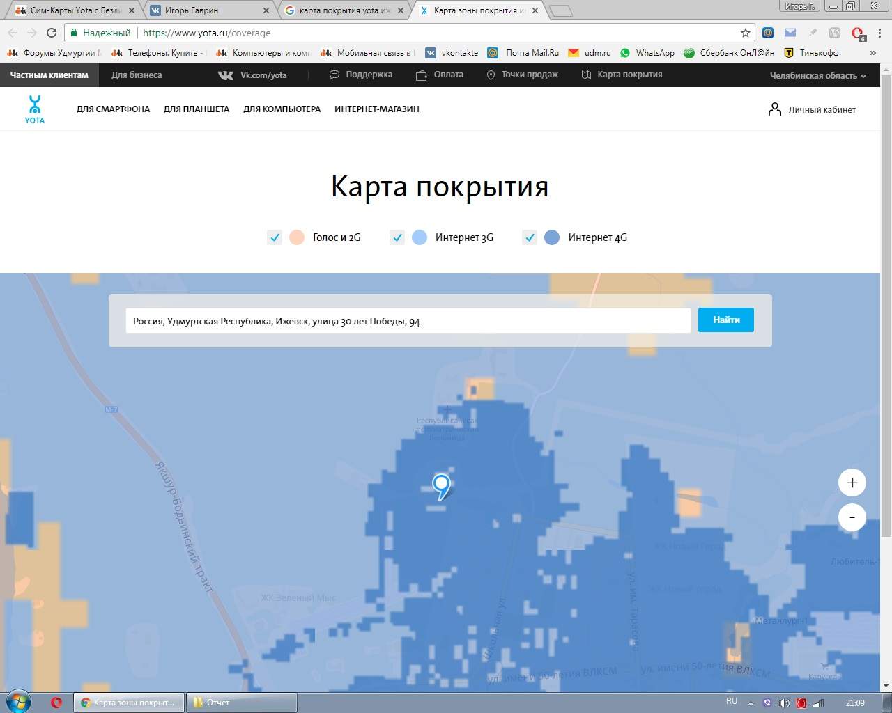Select Частным клиентам tab
The width and height of the screenshot is (892, 713).
tap(49, 75)
